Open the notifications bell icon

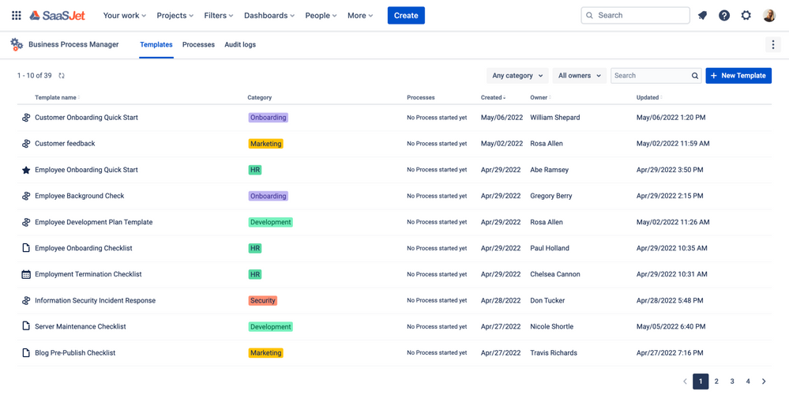[702, 16]
